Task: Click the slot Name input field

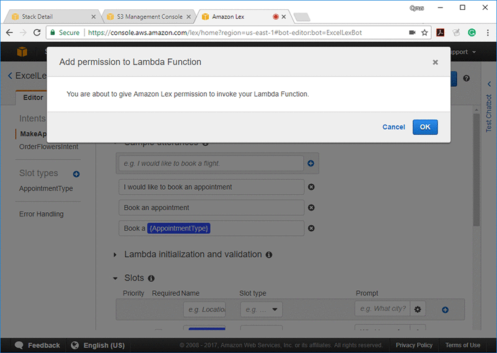Action: [x=204, y=310]
